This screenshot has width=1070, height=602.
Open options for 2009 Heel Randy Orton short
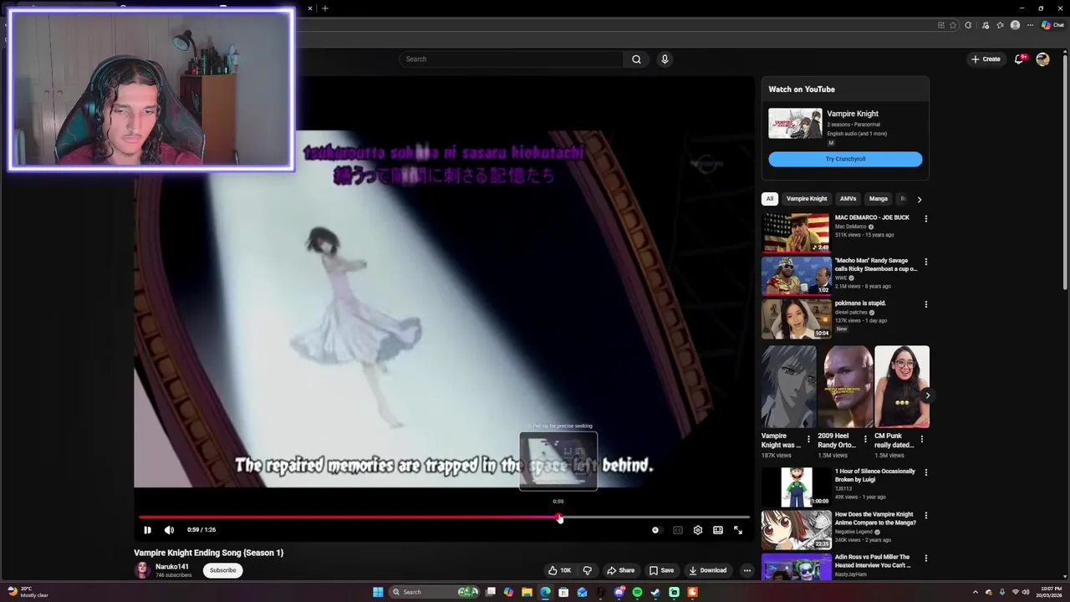[x=865, y=439]
